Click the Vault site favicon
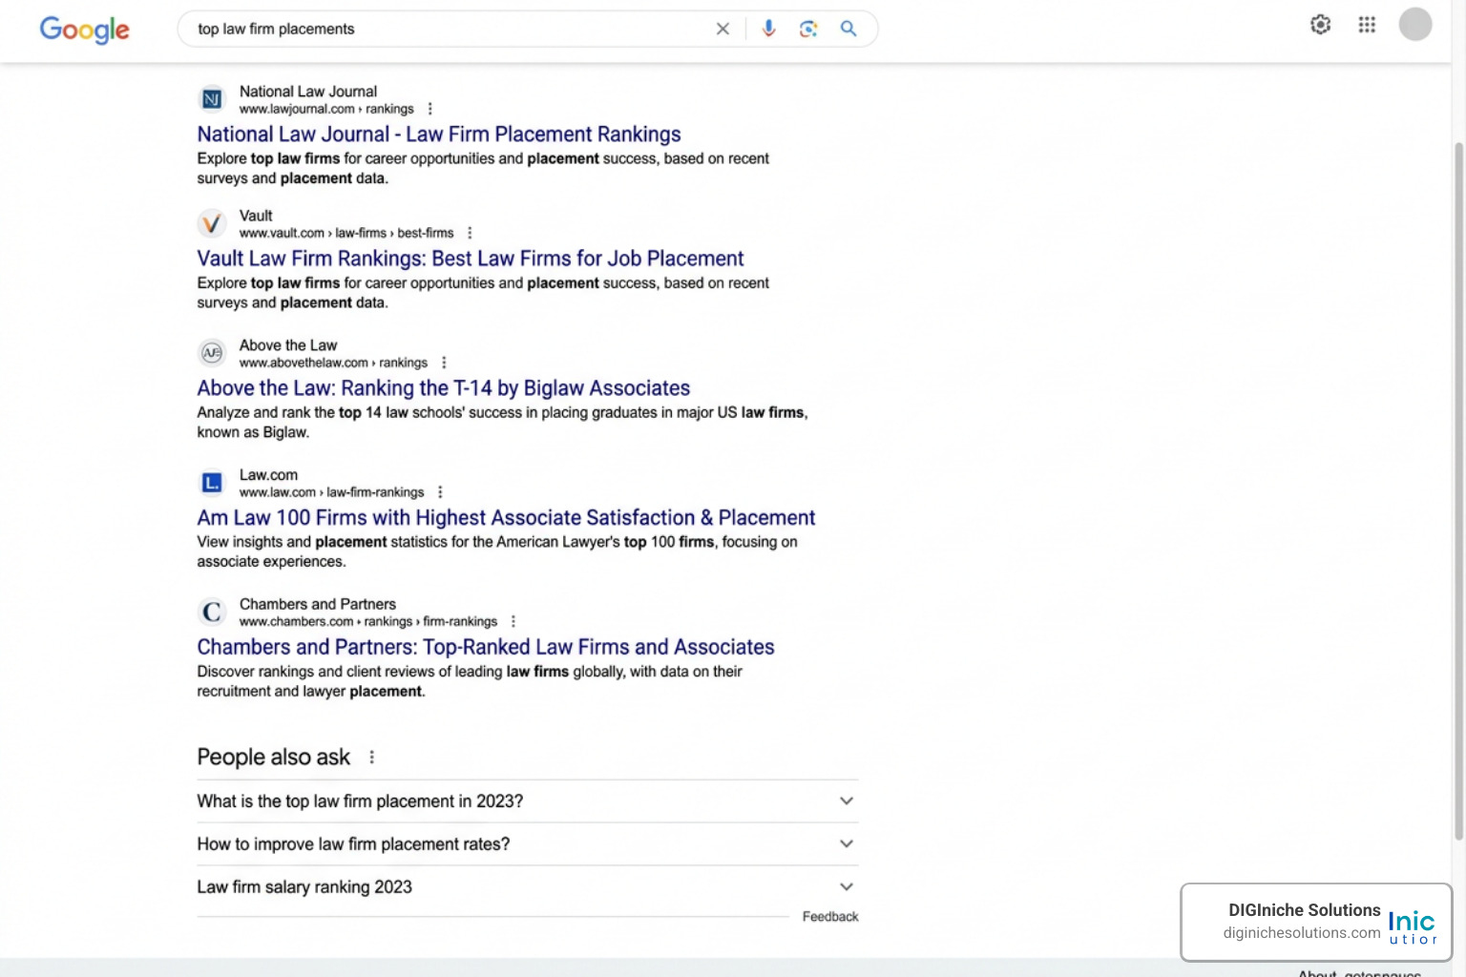The width and height of the screenshot is (1466, 977). coord(212,223)
